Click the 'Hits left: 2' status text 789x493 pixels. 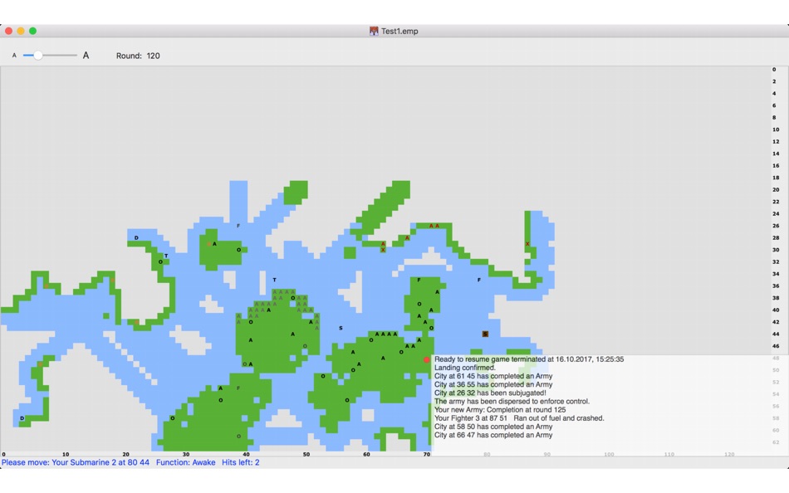pyautogui.click(x=241, y=462)
